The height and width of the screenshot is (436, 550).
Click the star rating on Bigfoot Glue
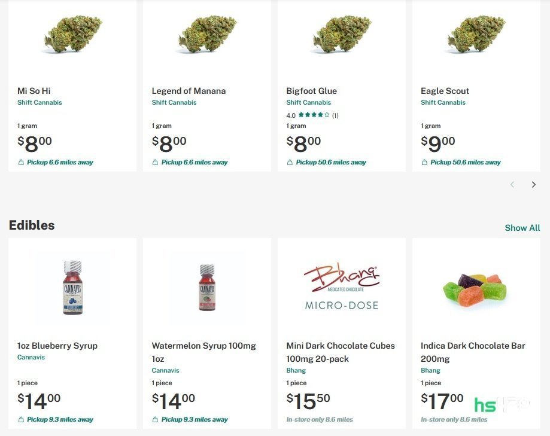click(314, 115)
